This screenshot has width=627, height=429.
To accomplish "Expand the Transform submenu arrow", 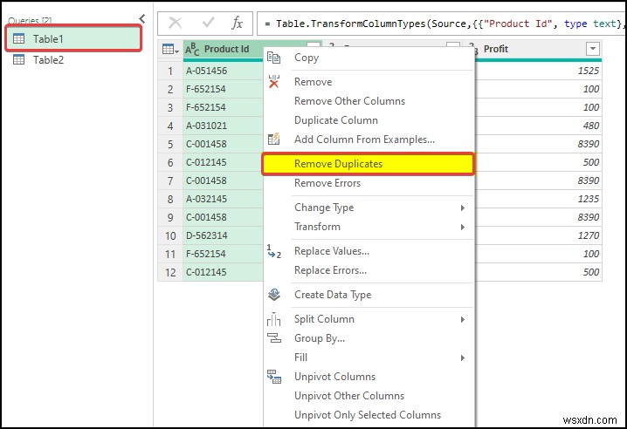I will pos(463,227).
